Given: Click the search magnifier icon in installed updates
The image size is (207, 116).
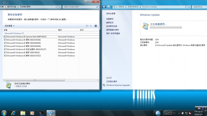Looking at the screenshot, I should [x=97, y=7].
